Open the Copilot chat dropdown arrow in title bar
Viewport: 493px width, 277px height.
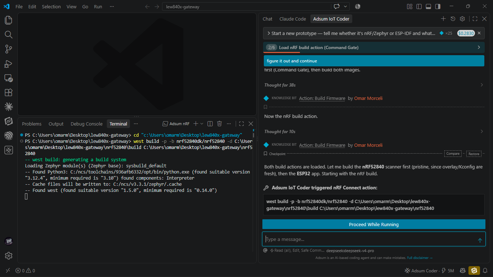click(x=346, y=6)
